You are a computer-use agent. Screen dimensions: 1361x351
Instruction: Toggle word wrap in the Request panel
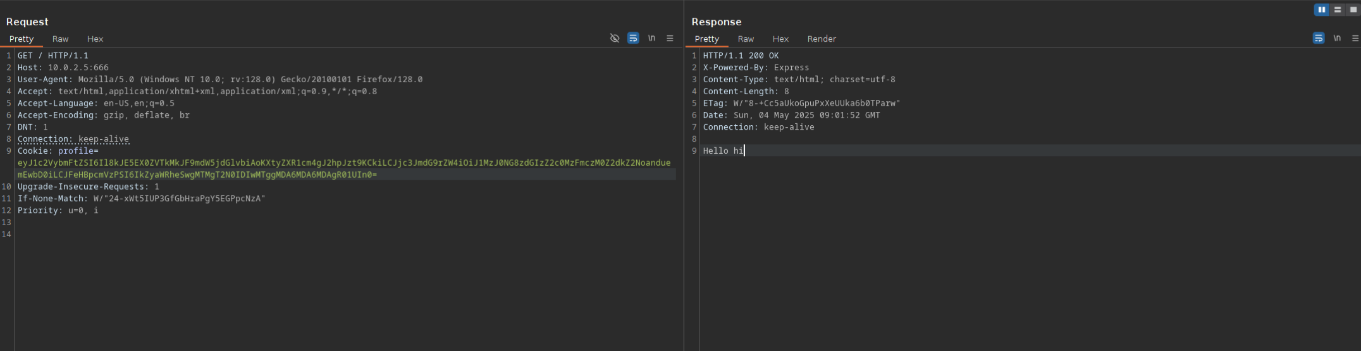click(633, 39)
